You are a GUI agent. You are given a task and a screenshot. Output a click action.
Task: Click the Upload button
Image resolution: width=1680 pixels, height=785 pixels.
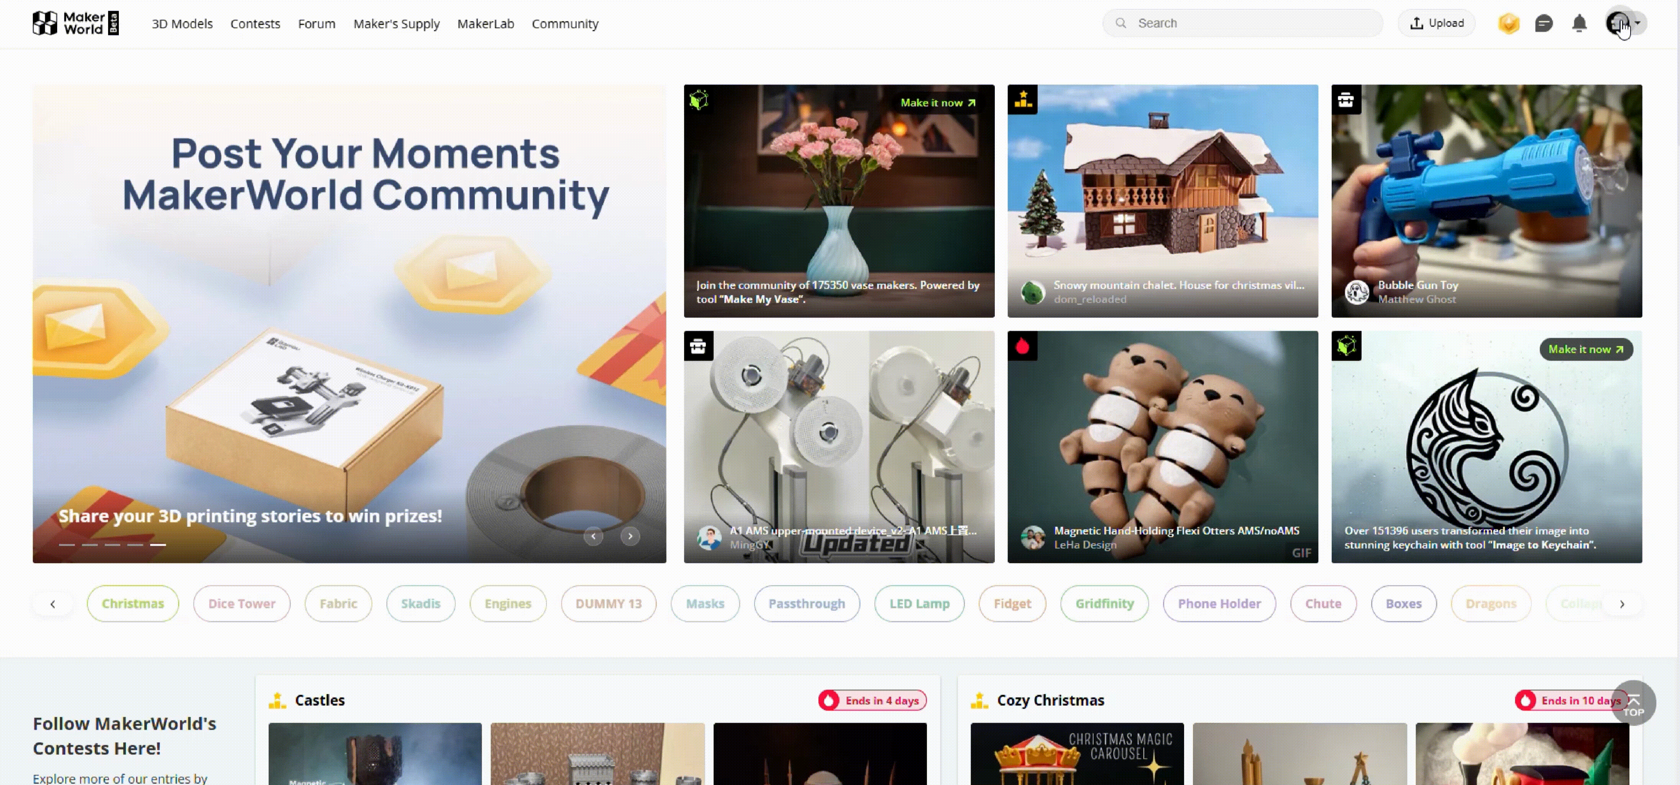(x=1437, y=23)
